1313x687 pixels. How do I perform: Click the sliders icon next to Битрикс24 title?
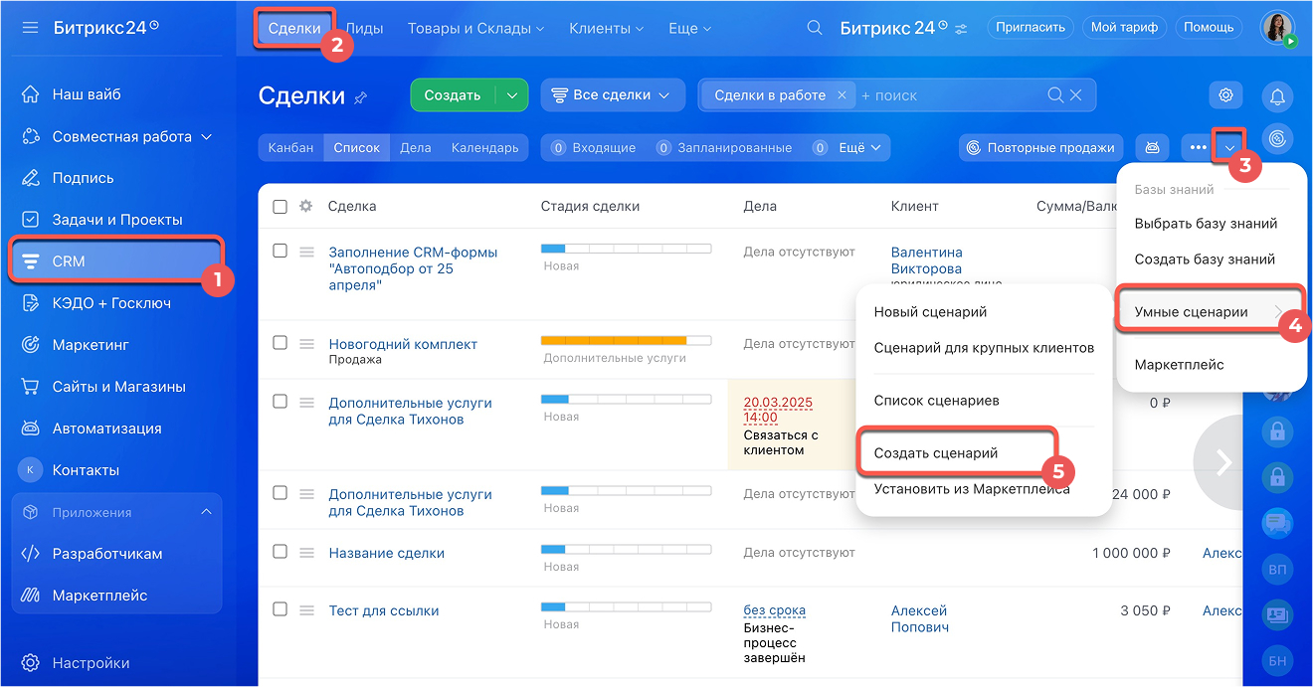pyautogui.click(x=960, y=29)
